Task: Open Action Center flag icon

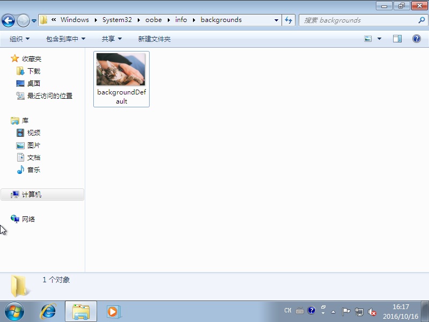Action: [346, 312]
